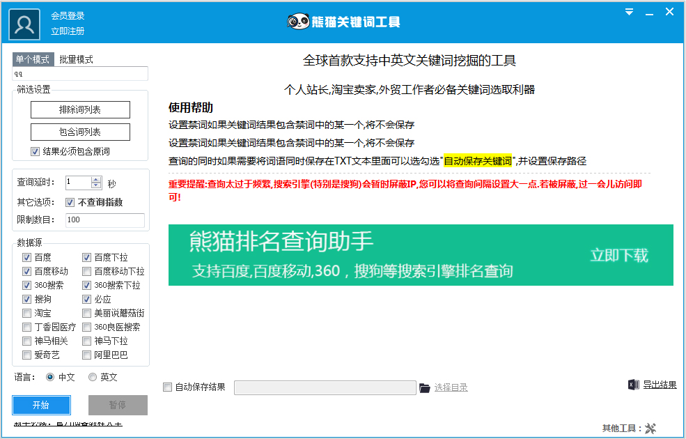
Task: Click the 立即下载 banner for 熊猫排名查询助手
Action: 618,255
